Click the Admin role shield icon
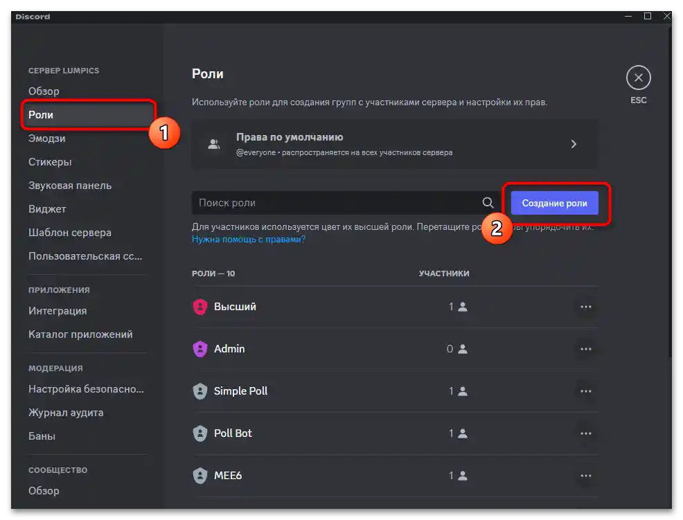 point(200,349)
